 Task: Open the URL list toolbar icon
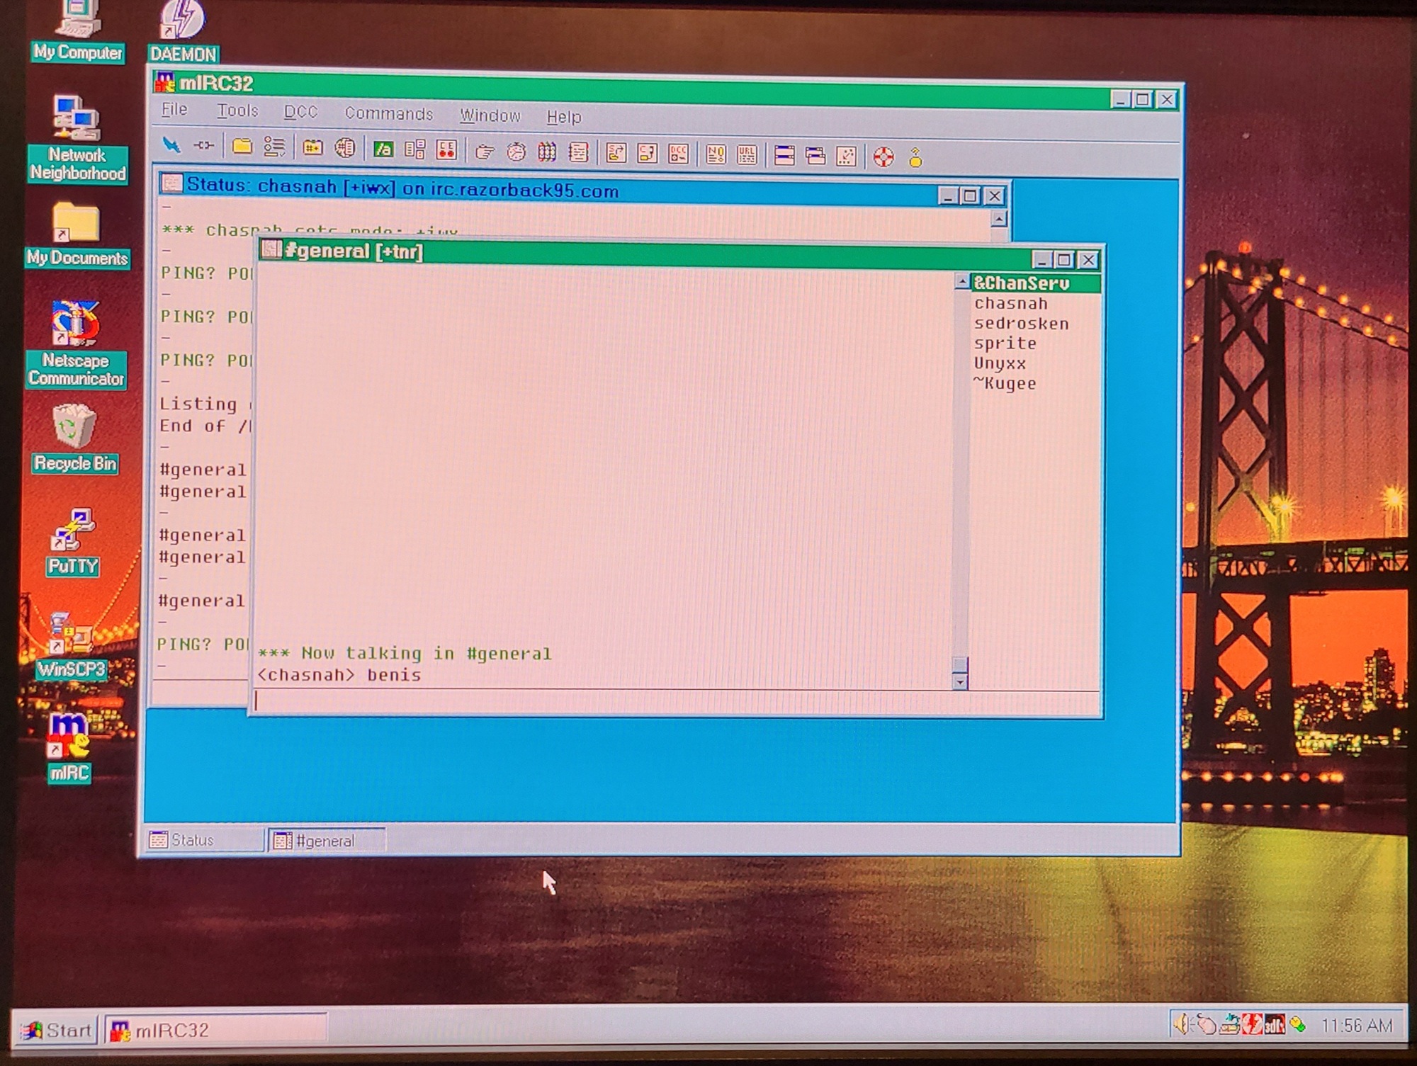tap(747, 155)
